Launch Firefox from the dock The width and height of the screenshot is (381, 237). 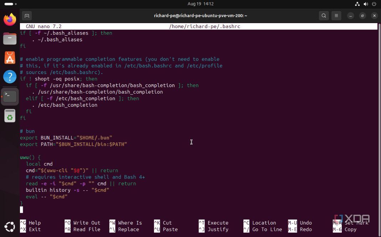pyautogui.click(x=10, y=20)
